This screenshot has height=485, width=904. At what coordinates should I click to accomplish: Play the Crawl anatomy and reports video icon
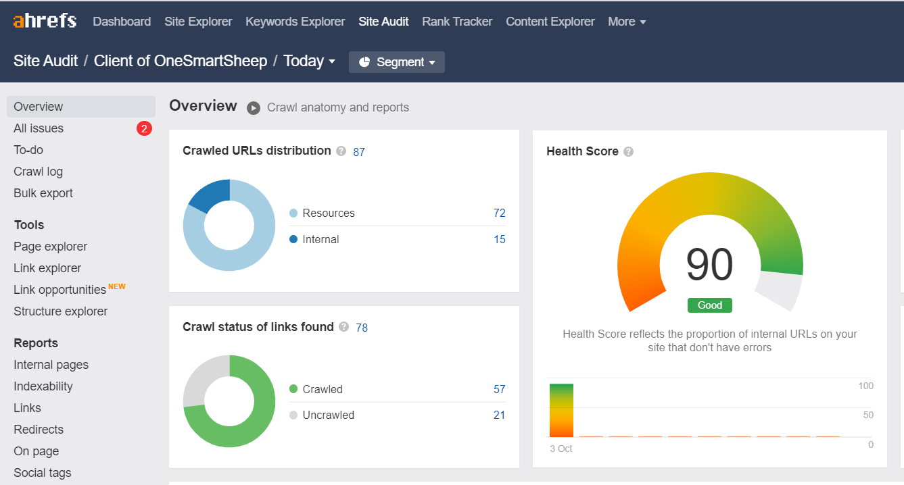click(254, 108)
